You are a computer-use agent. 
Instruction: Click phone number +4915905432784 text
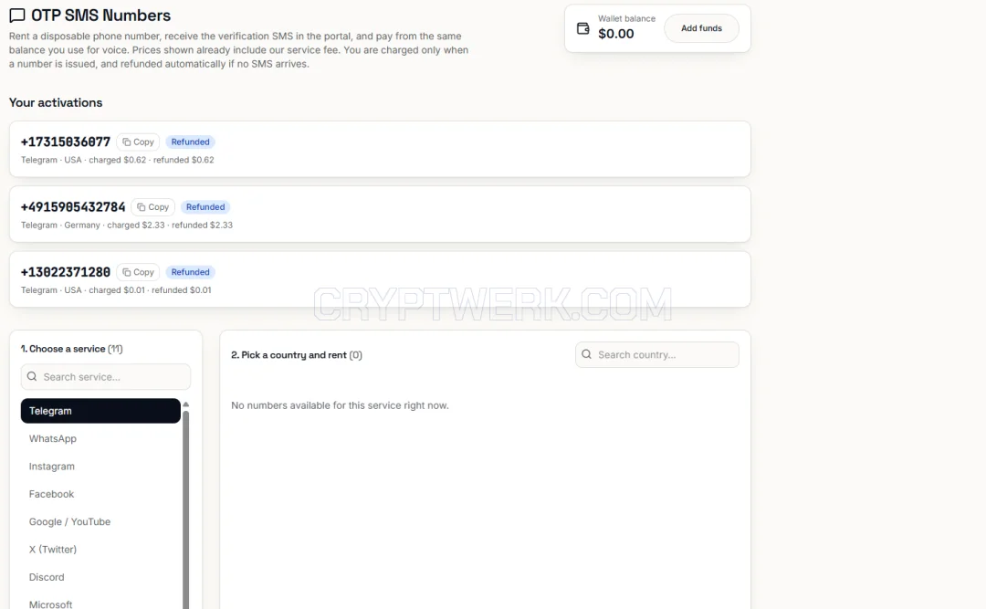tap(73, 207)
